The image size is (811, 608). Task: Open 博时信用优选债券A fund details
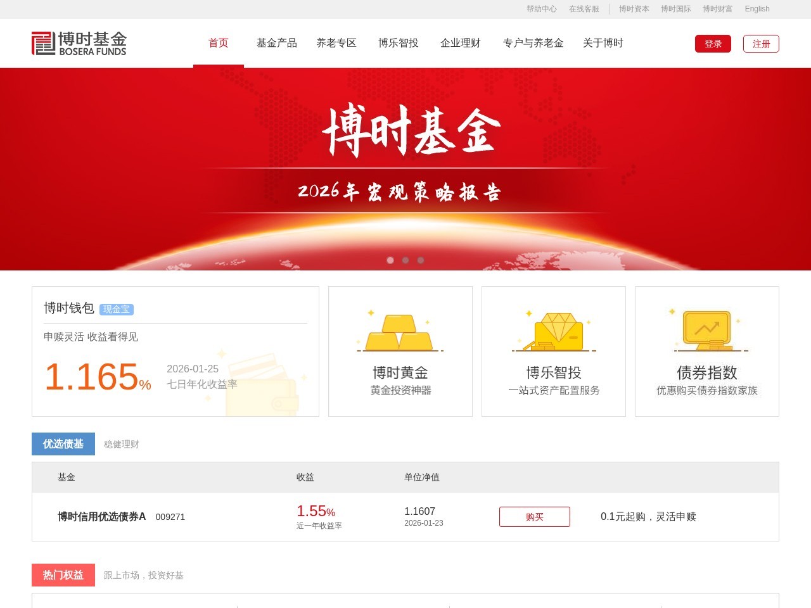(x=102, y=517)
